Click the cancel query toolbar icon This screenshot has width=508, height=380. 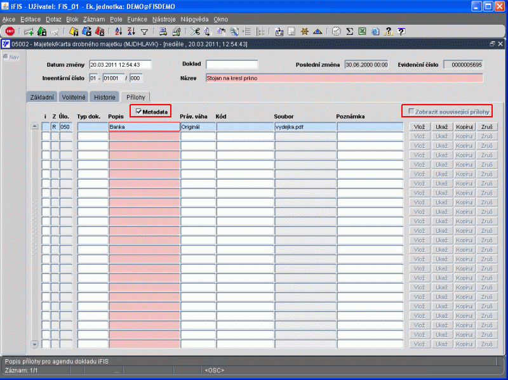(x=100, y=31)
